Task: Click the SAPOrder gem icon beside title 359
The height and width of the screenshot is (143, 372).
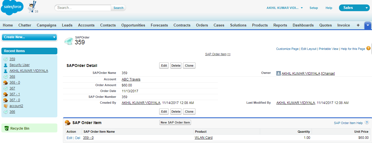Action: coord(69,41)
